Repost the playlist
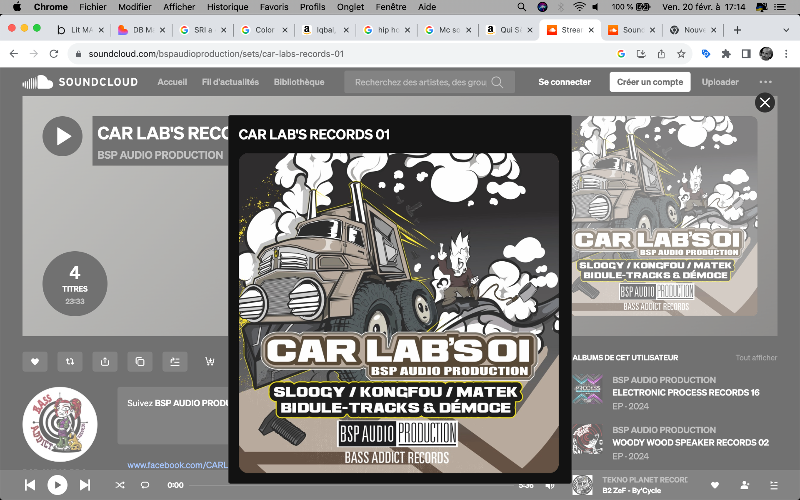800x500 pixels. (70, 362)
